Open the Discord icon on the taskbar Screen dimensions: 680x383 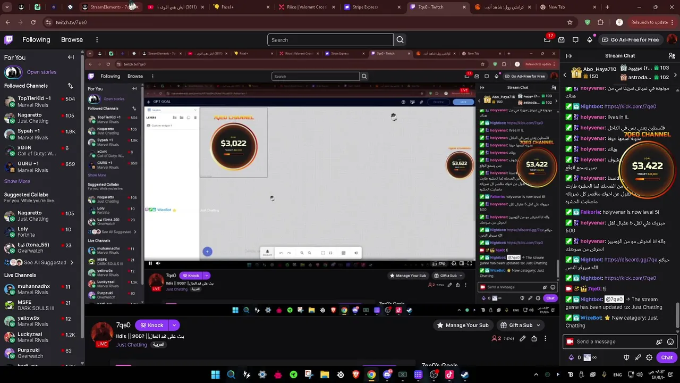pos(387,374)
